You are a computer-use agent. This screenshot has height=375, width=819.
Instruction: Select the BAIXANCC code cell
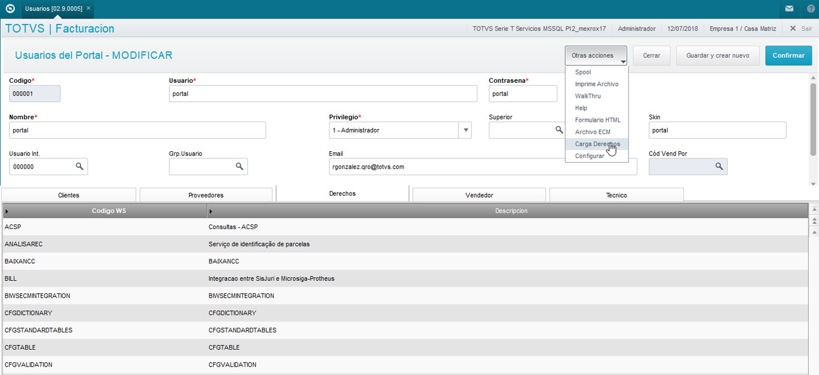coord(104,262)
